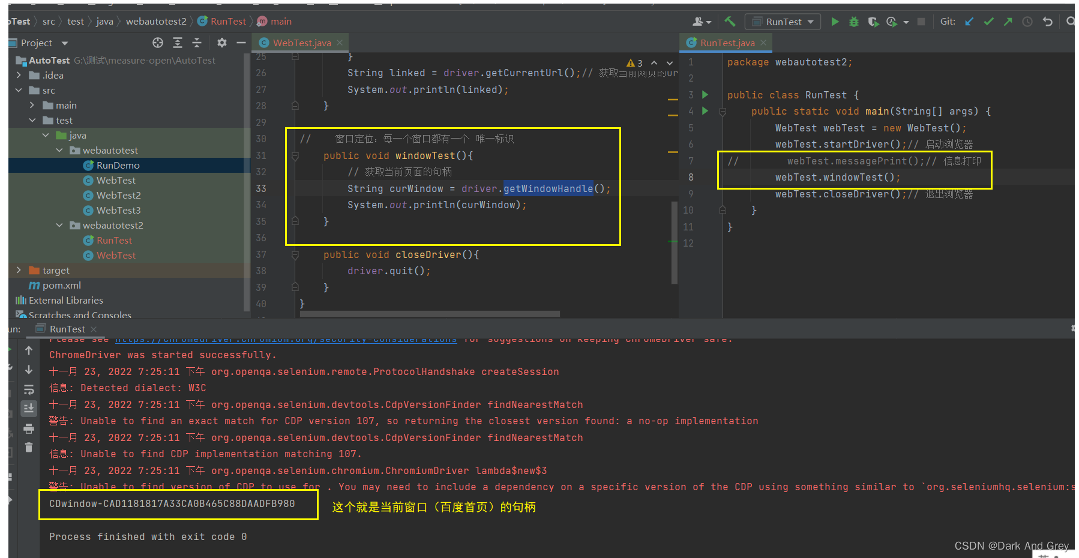Run the RunTest configuration with the green play icon
The height and width of the screenshot is (558, 1079).
pyautogui.click(x=835, y=22)
